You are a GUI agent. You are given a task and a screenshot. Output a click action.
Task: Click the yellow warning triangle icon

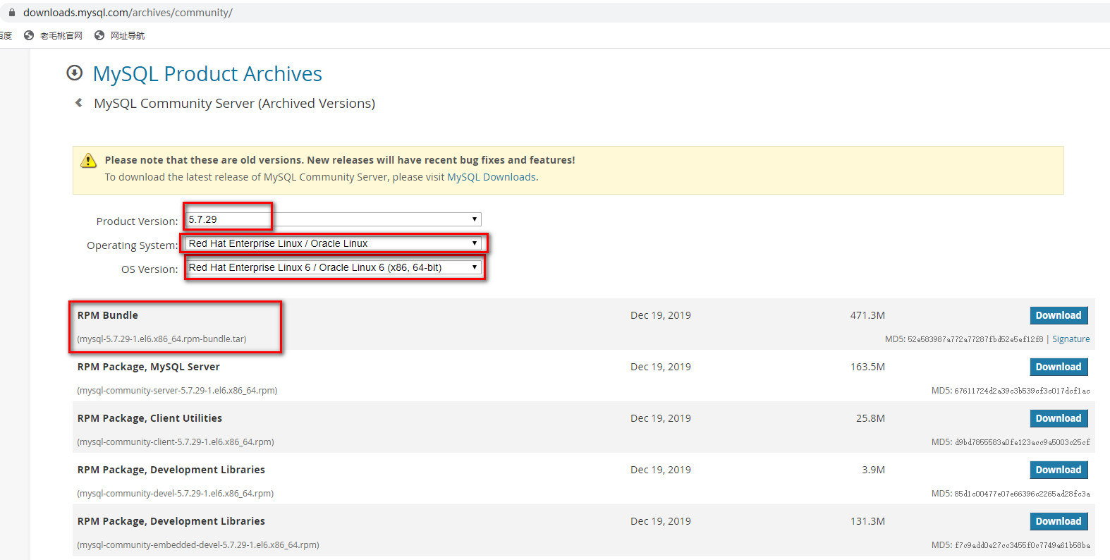[x=88, y=161]
